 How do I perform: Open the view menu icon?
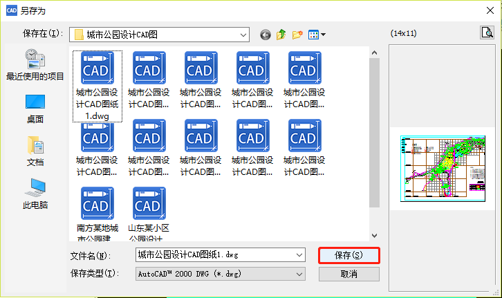coord(317,35)
